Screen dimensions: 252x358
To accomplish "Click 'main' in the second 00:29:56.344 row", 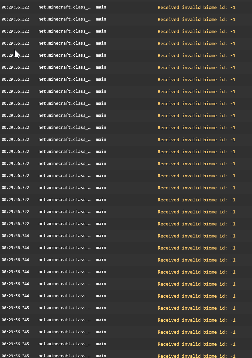I will 101,248.
